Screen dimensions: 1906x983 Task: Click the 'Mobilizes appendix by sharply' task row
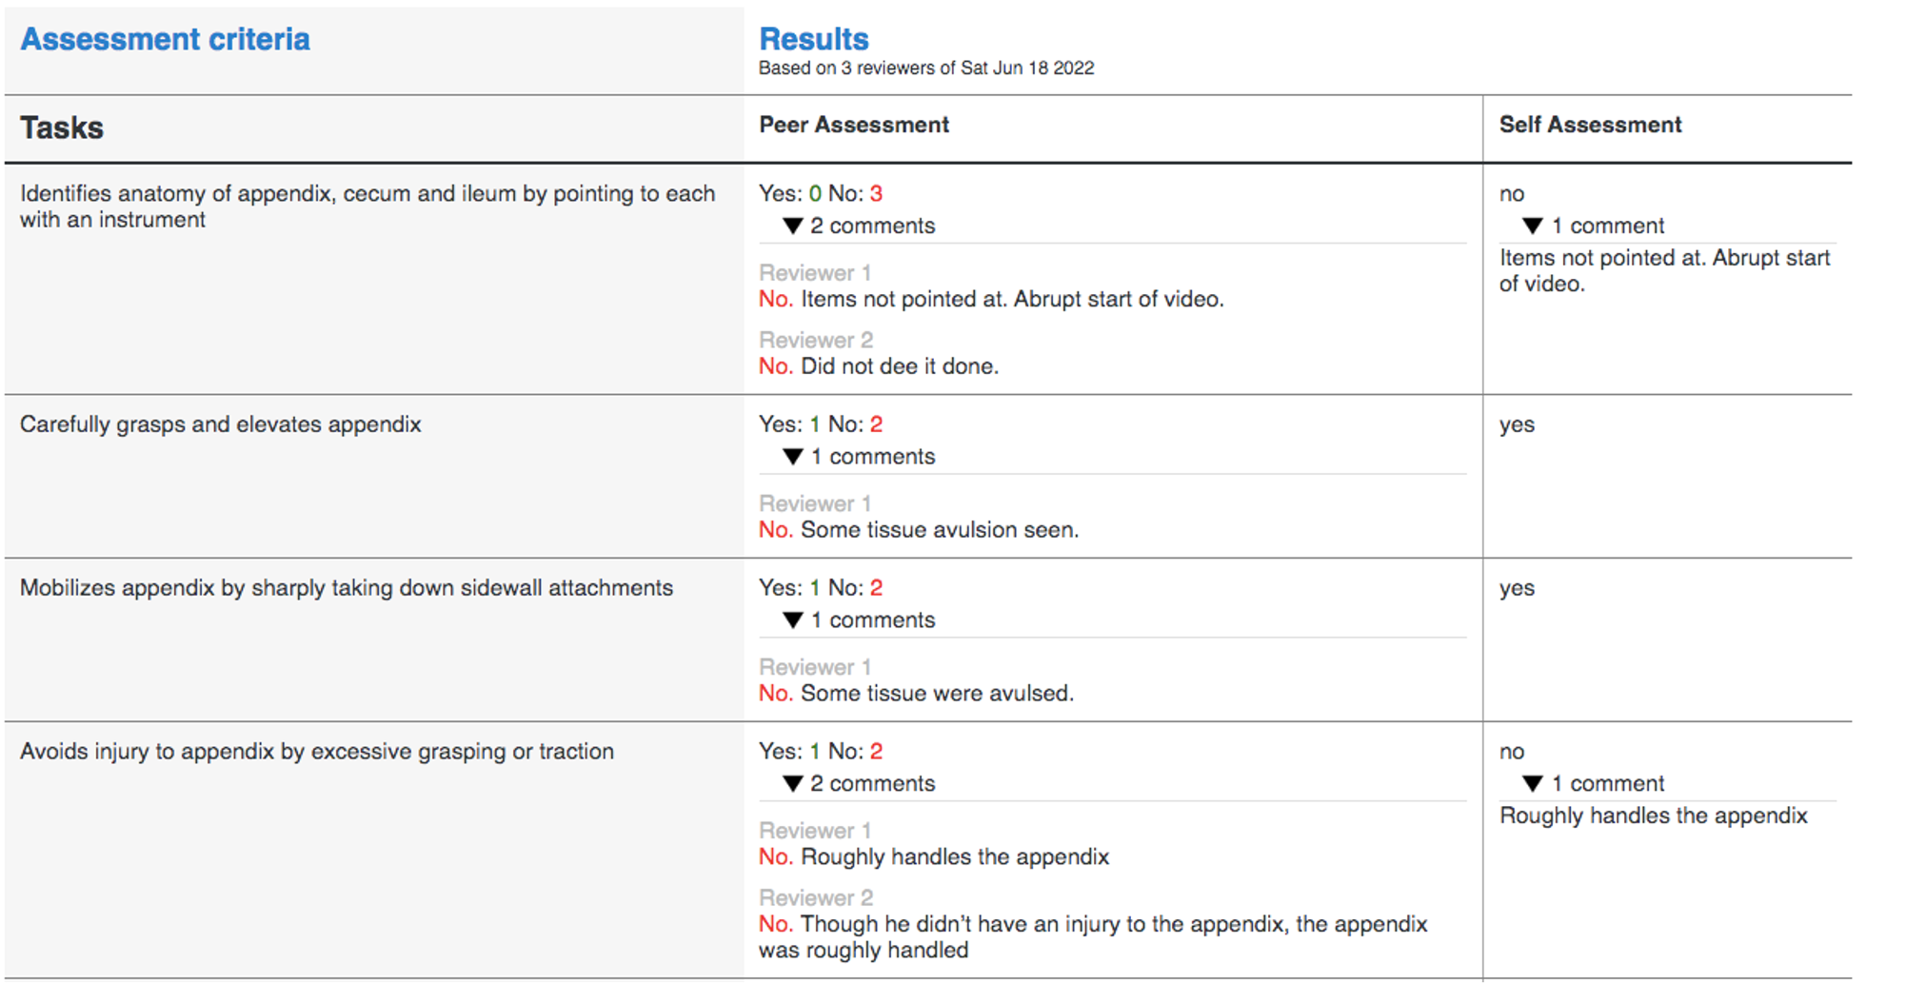(x=346, y=588)
